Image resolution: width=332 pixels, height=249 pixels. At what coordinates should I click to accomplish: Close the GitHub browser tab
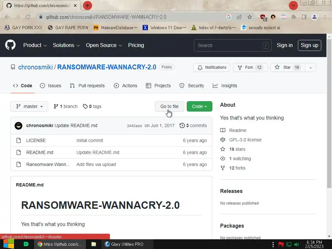click(75, 6)
